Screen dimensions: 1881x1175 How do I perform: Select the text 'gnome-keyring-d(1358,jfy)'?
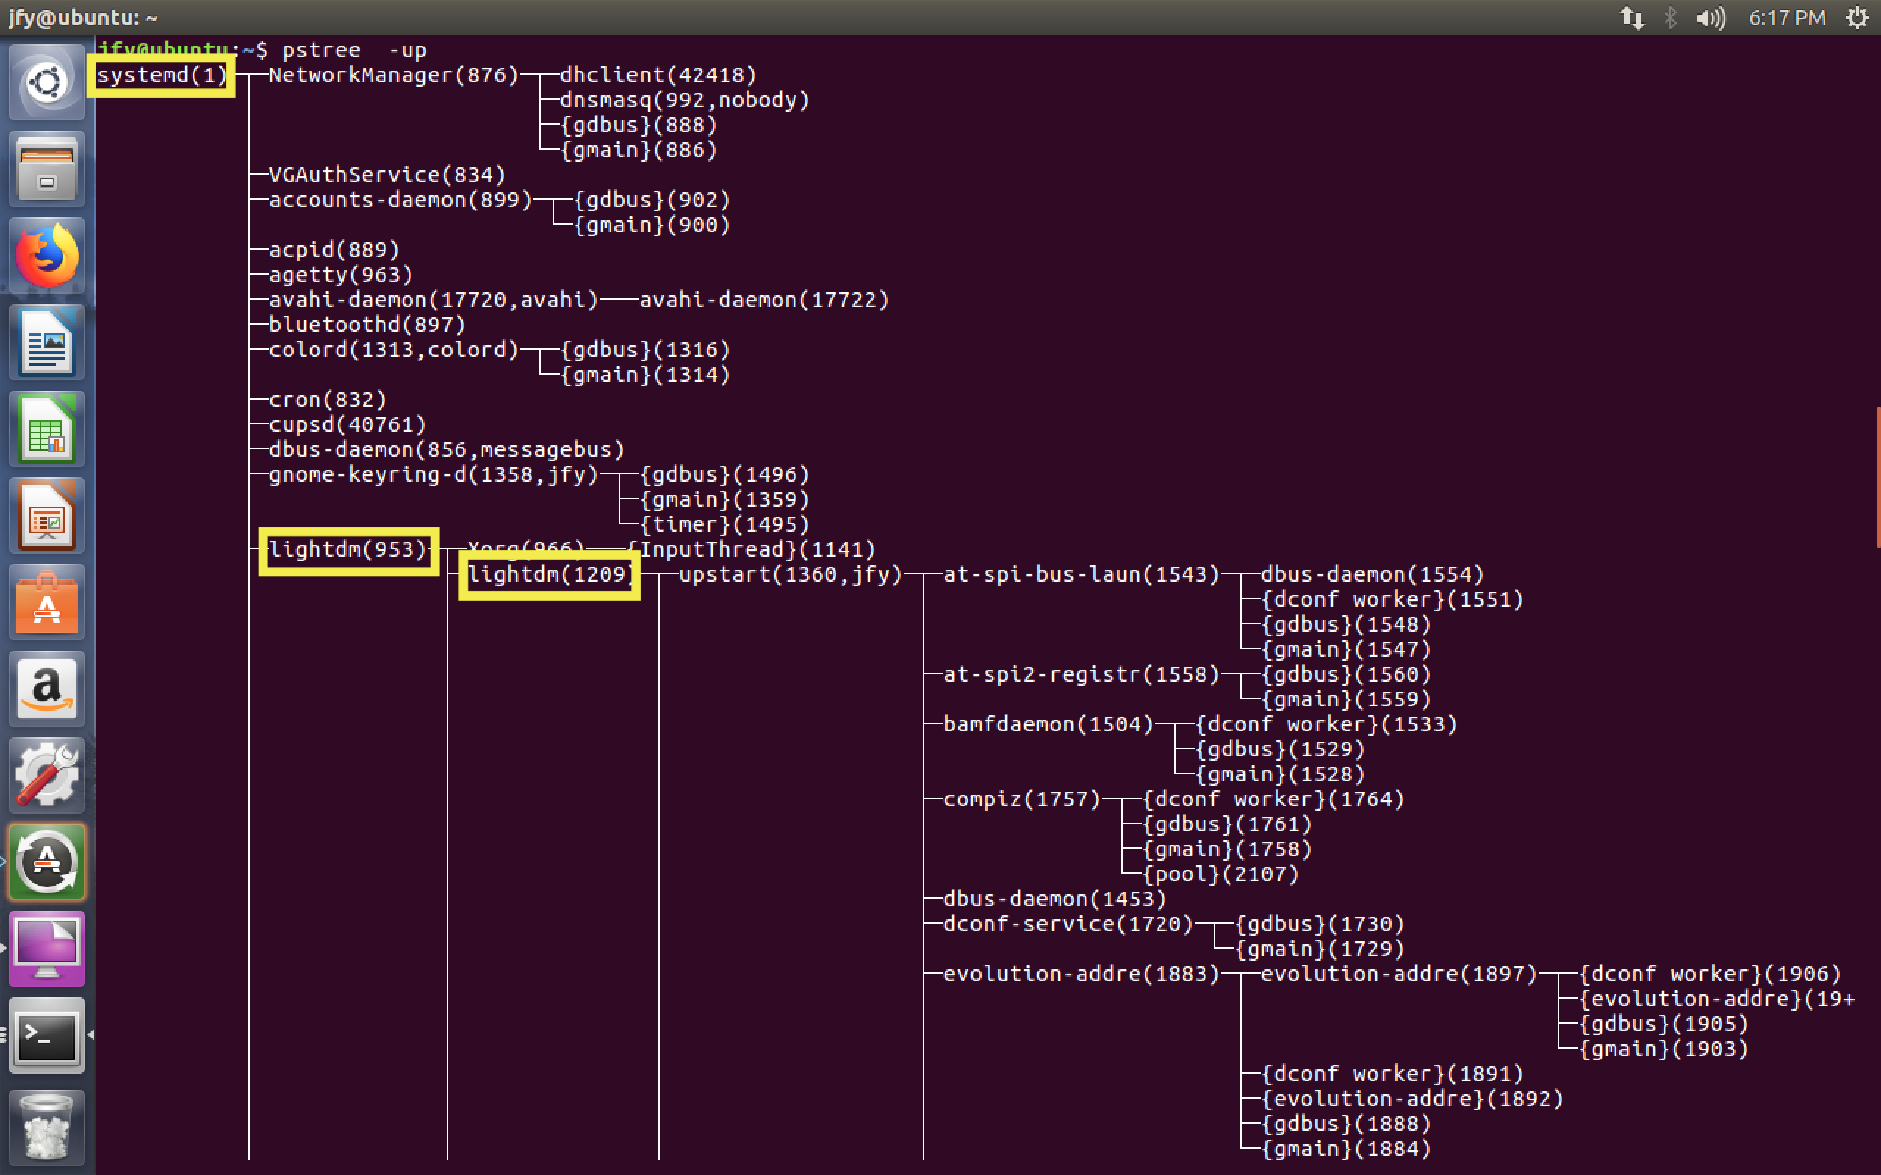[433, 474]
